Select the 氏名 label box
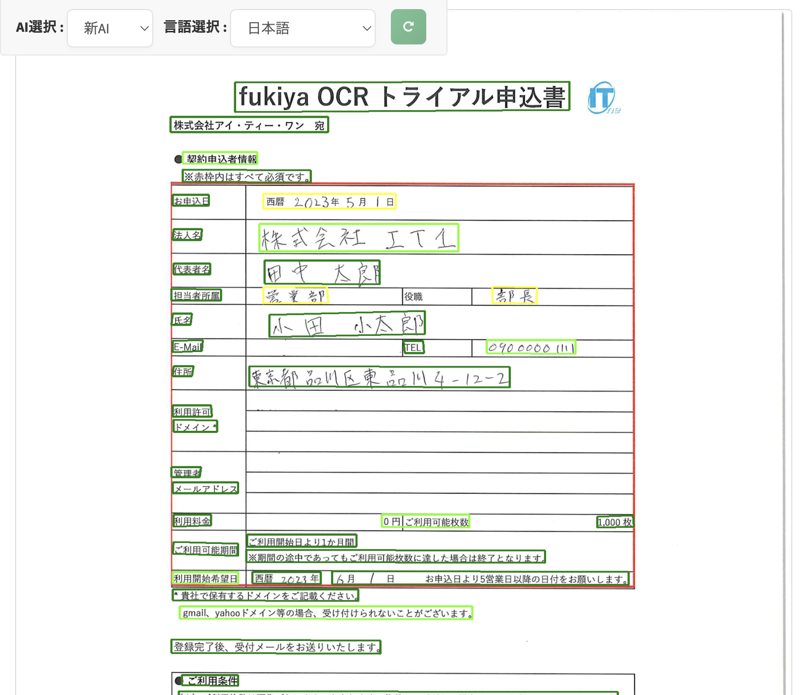807x695 pixels. click(x=182, y=319)
